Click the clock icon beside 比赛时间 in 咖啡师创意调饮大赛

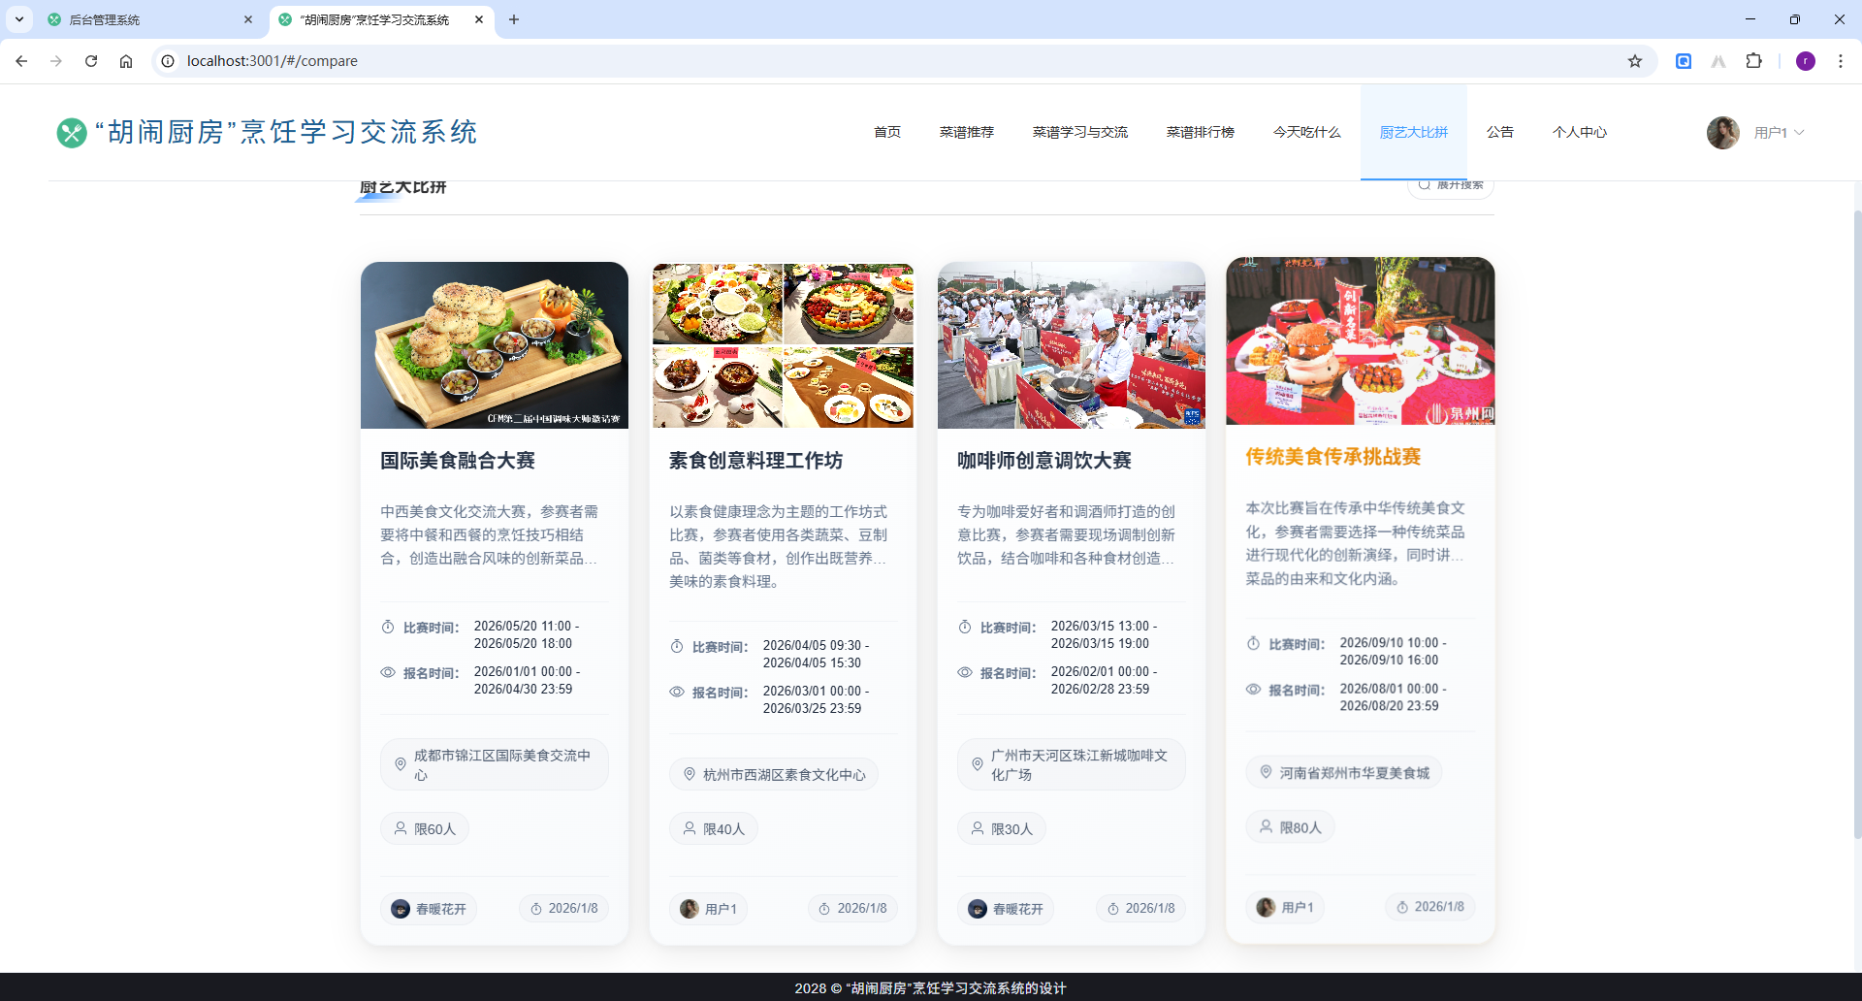965,628
